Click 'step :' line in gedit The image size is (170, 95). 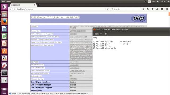[96, 37]
